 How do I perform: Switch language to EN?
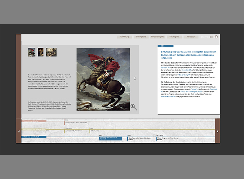202,37
